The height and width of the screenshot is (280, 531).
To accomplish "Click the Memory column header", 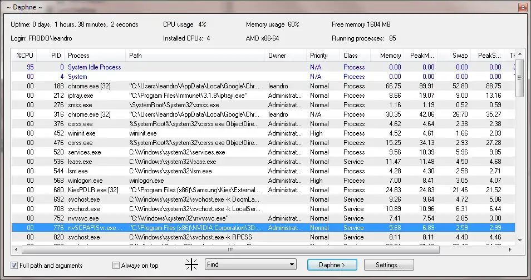I will pos(387,56).
